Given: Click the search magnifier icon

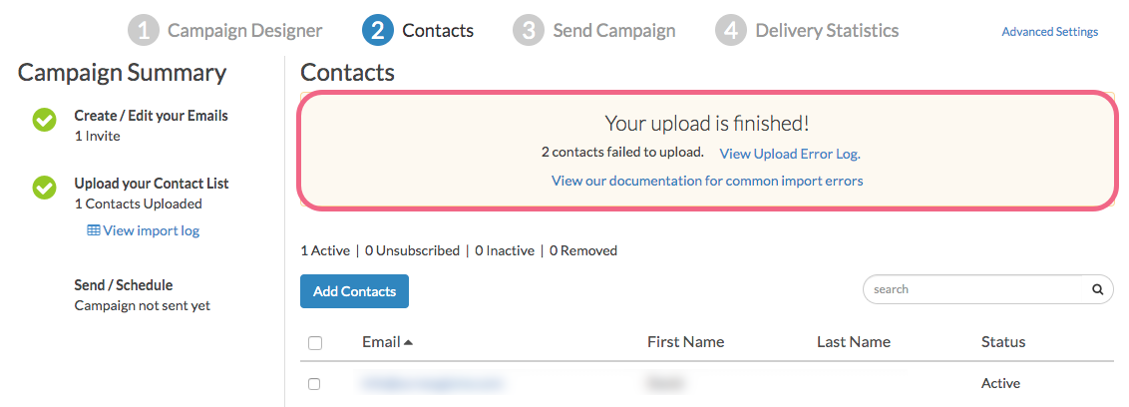Looking at the screenshot, I should (1097, 290).
